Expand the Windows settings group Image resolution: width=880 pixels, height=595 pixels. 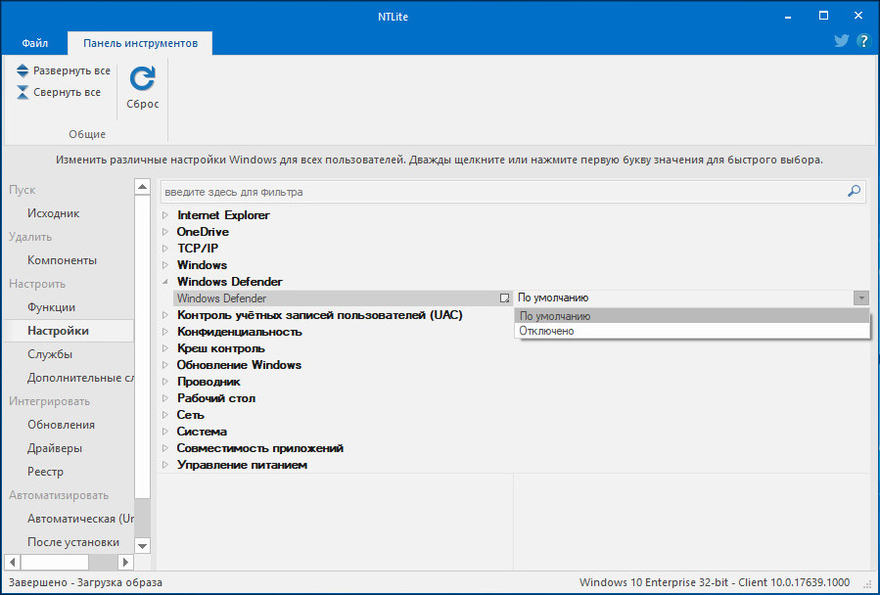(165, 265)
